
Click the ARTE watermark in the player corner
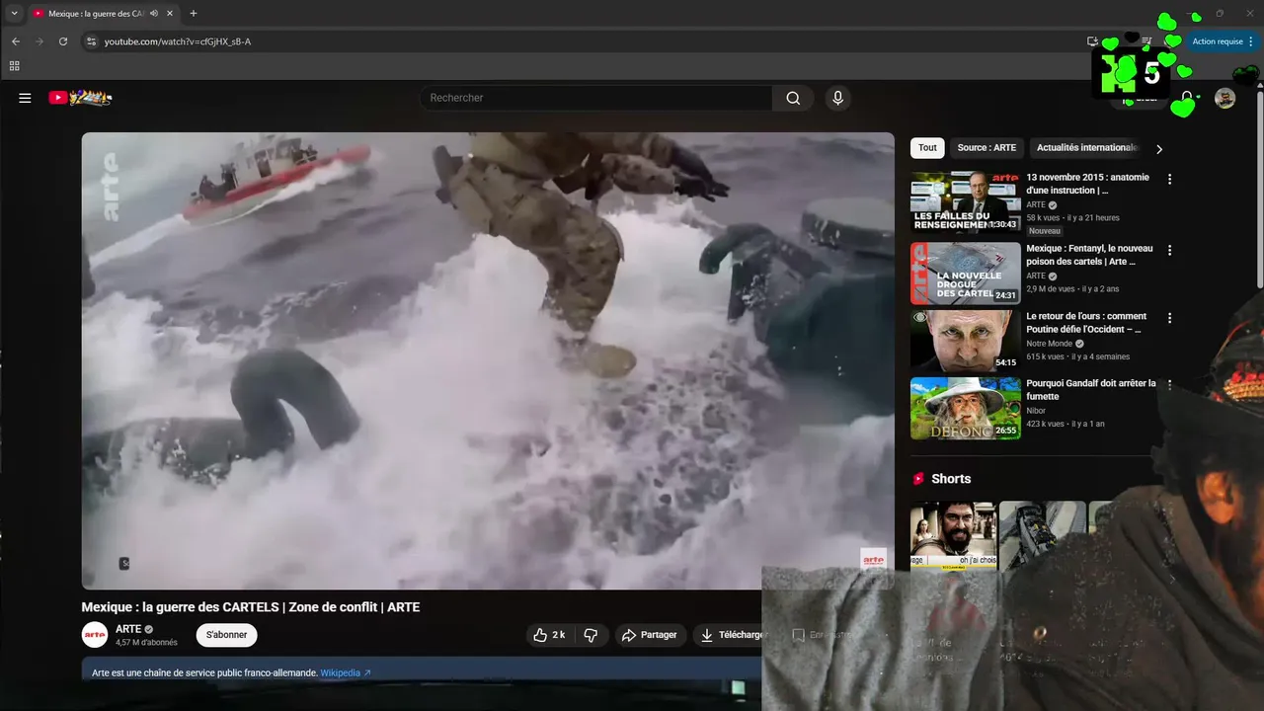(873, 560)
